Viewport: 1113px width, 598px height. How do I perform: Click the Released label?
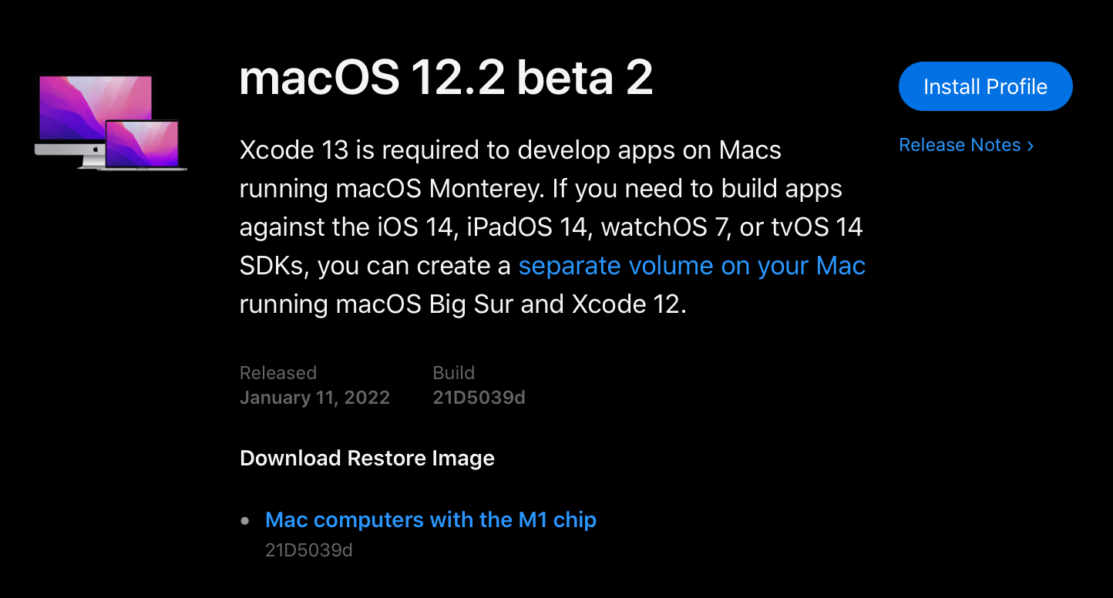(278, 372)
